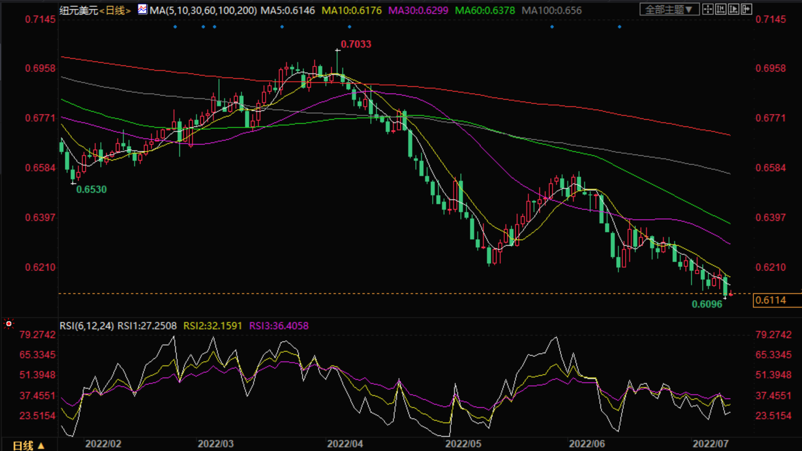The image size is (802, 451).
Task: Click the MA(5,10,30,60,100,200) indicator label
Action: click(203, 10)
